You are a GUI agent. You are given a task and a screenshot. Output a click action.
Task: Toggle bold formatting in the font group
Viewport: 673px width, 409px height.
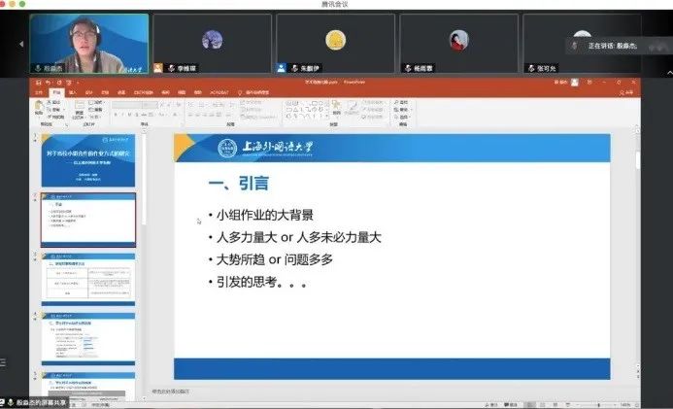point(116,112)
